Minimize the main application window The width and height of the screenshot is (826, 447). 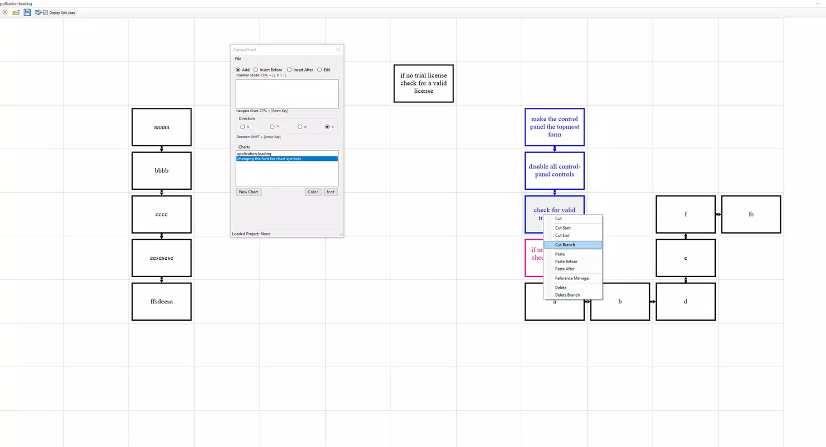(x=818, y=3)
